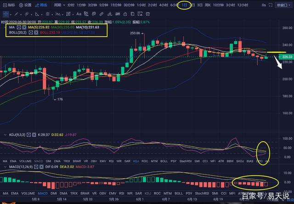Switch to the 5分钟 timeframe
294x204 pixels.
tap(104, 5)
